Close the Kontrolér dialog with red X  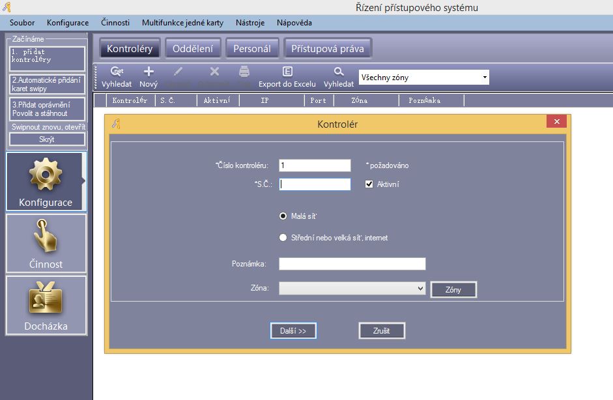pos(557,122)
